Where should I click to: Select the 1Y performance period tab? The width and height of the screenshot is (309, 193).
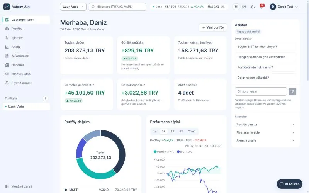181,132
